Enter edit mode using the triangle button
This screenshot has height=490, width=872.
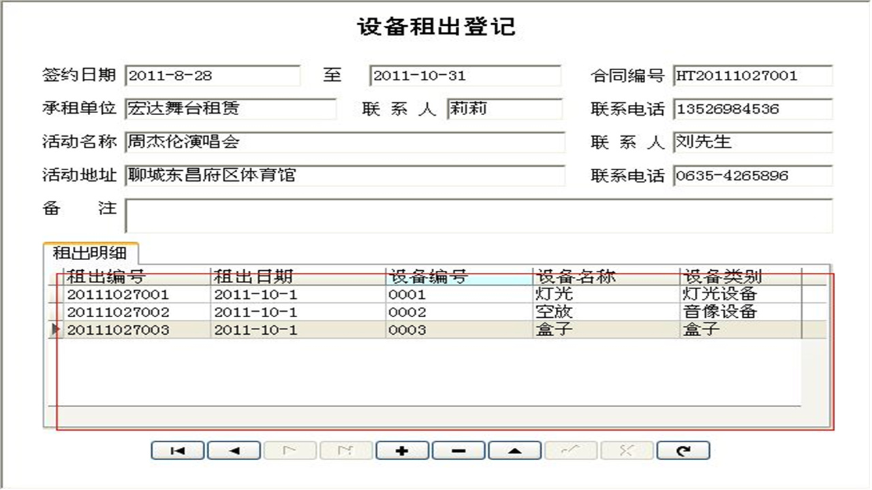[514, 450]
